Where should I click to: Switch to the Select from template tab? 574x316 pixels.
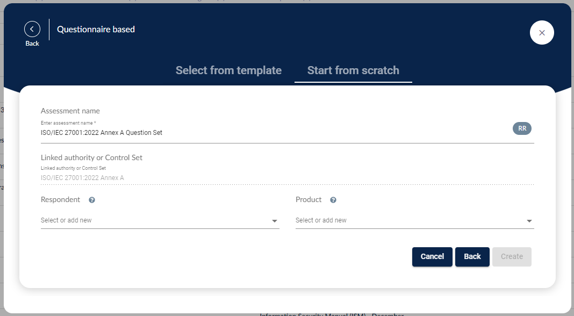coord(228,70)
